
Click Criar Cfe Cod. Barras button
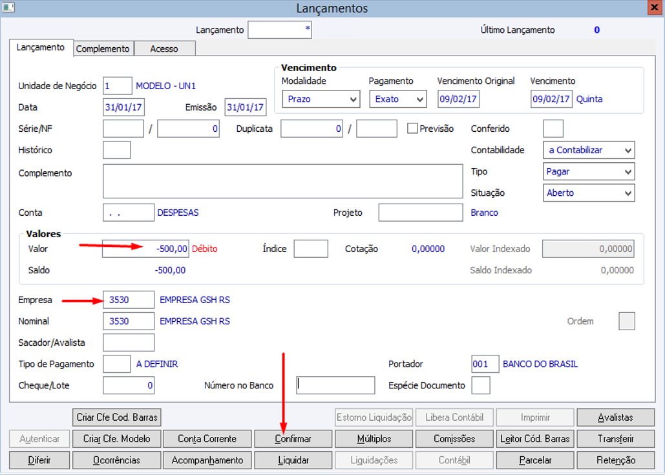(116, 417)
